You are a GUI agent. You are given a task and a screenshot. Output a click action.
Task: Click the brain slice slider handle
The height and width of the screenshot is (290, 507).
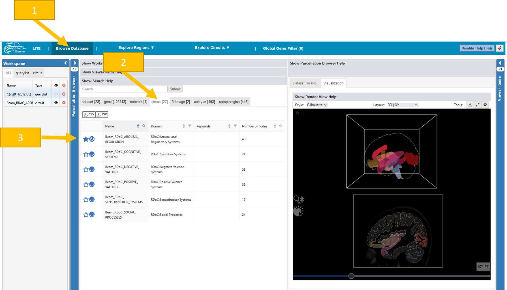pyautogui.click(x=351, y=276)
